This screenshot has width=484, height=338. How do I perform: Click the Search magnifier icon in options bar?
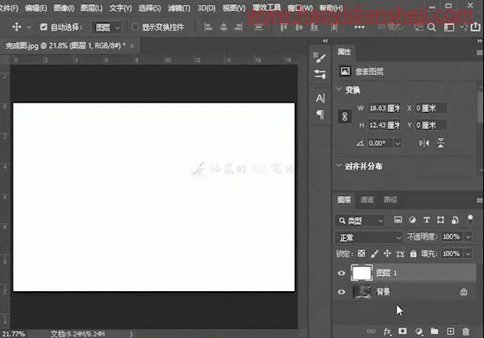(432, 27)
